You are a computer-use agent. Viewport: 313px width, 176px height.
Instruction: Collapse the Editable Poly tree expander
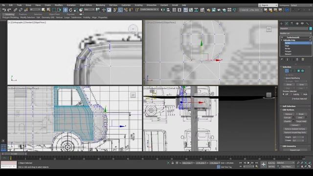(x=282, y=40)
